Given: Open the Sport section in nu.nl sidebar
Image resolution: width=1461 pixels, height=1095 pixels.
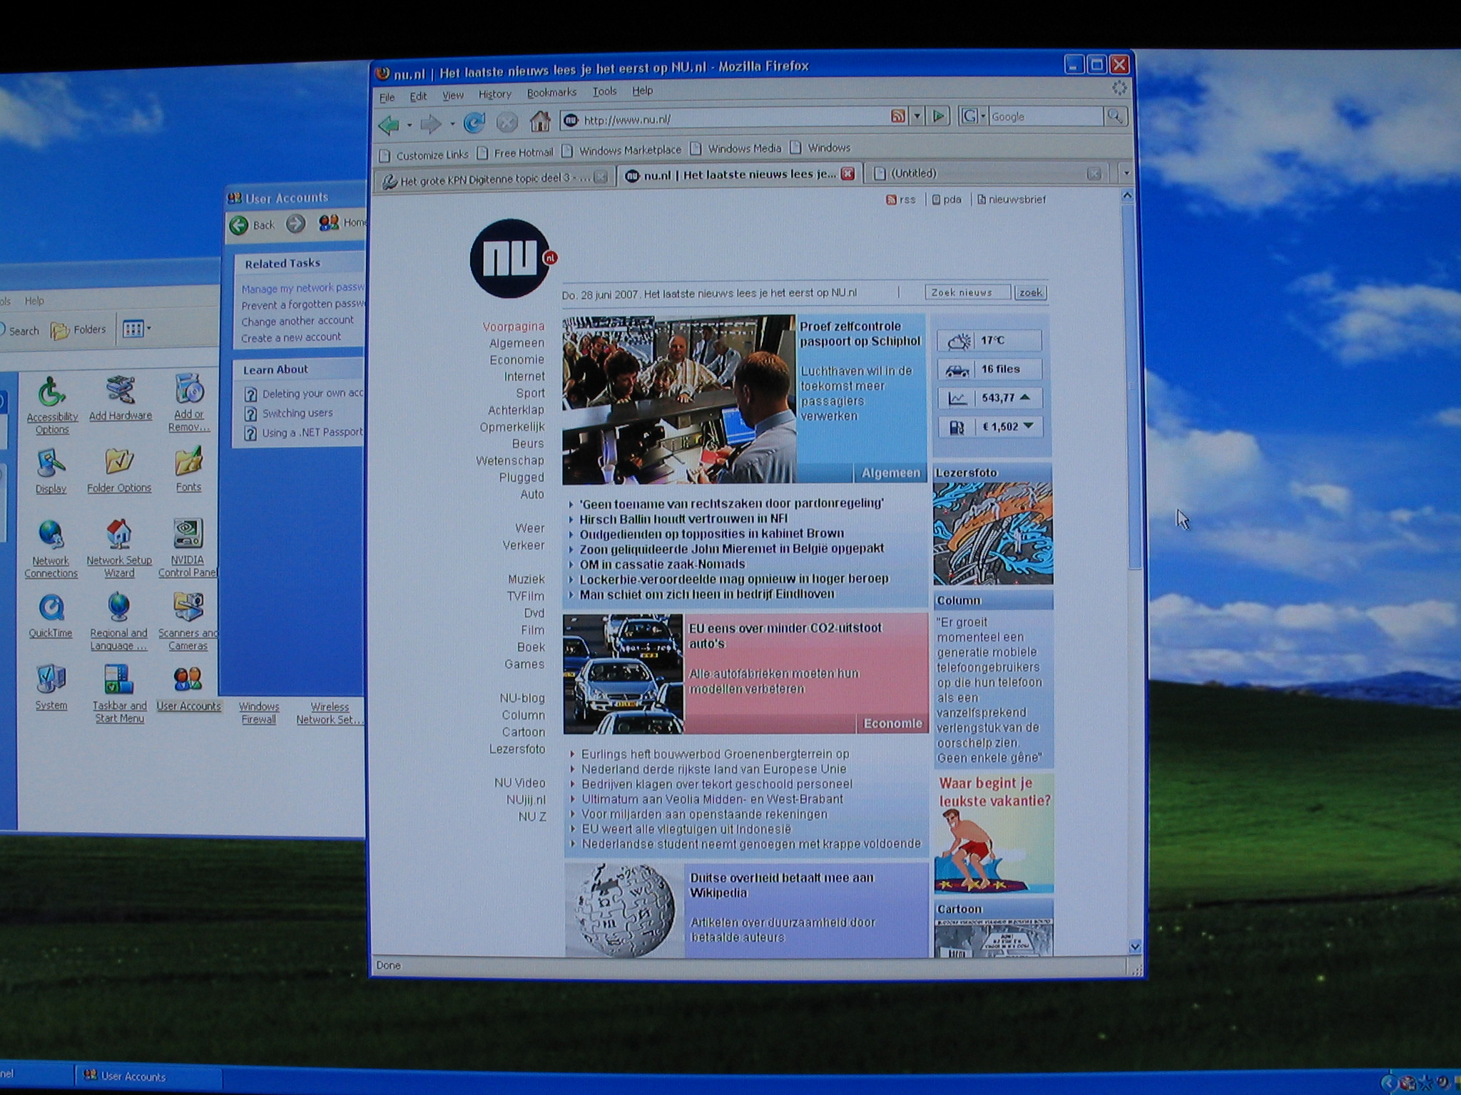Looking at the screenshot, I should (x=530, y=394).
